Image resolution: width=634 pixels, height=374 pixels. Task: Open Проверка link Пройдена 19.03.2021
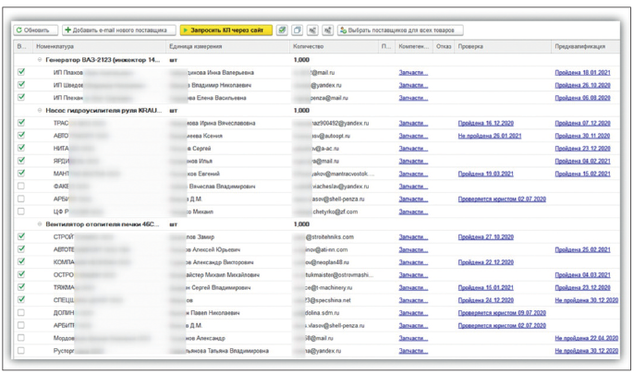pyautogui.click(x=485, y=175)
